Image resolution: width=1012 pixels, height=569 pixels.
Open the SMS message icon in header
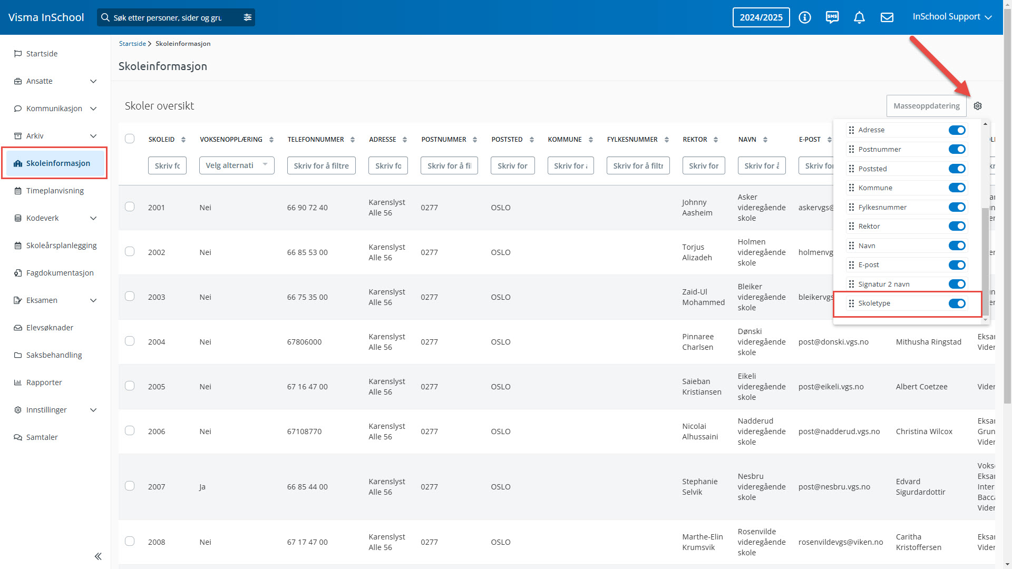click(832, 17)
